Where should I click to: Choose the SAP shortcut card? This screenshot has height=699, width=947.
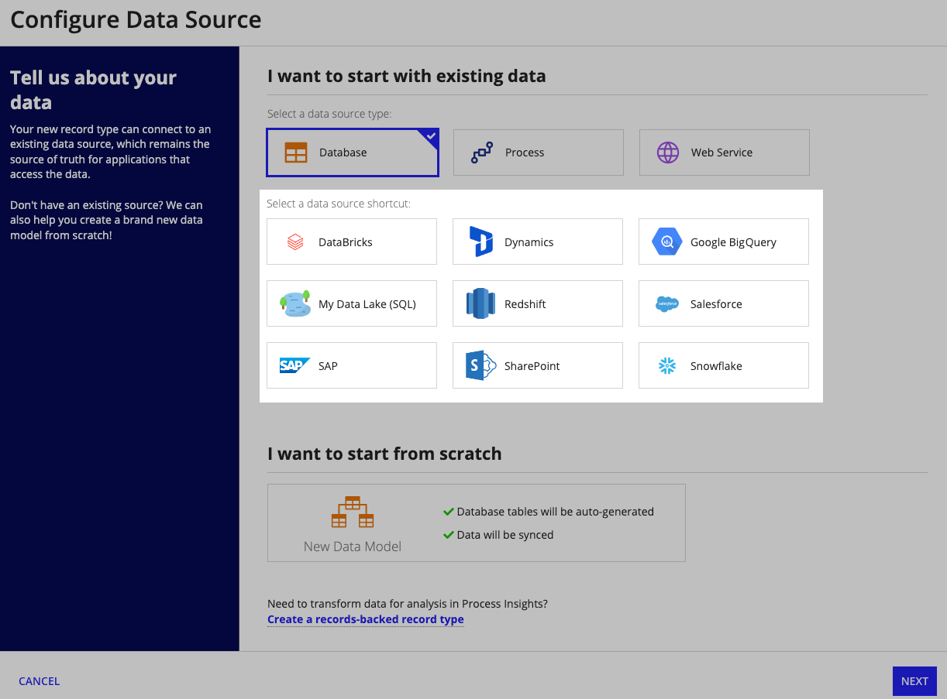352,365
